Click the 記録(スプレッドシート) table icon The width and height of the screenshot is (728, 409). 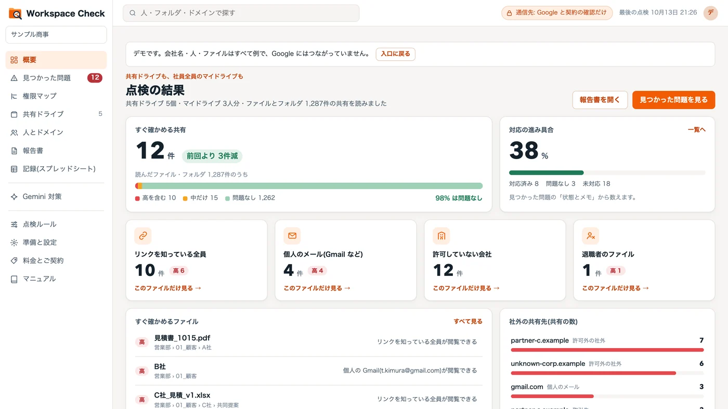pos(14,169)
